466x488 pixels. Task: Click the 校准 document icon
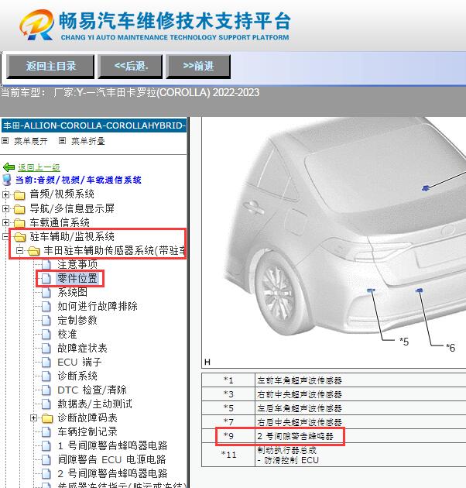(46, 335)
